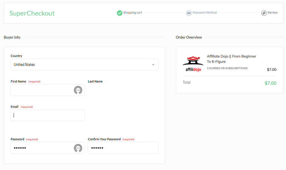Image resolution: width=286 pixels, height=170 pixels.
Task: Click the Payment Method card icon
Action: [189, 13]
